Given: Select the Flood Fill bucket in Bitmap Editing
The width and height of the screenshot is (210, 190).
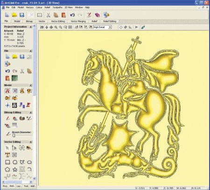Looking at the screenshot, I should [x=15, y=118].
